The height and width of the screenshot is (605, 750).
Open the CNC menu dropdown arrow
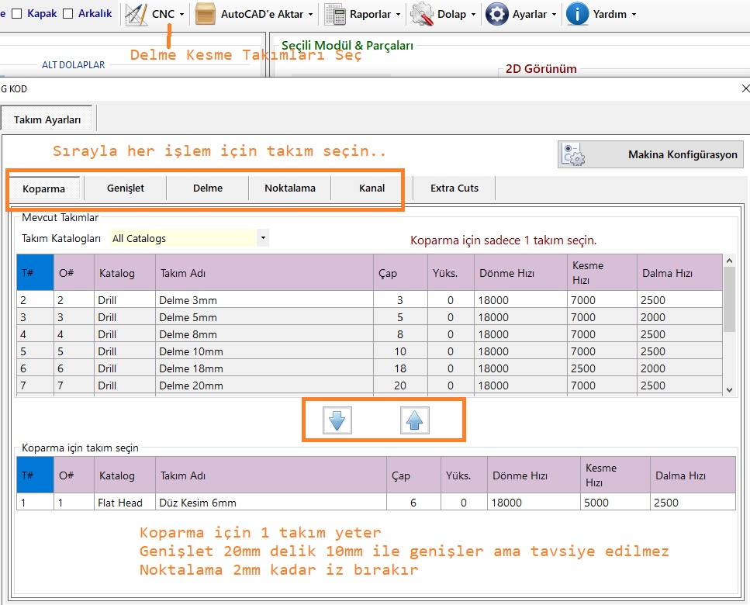181,15
